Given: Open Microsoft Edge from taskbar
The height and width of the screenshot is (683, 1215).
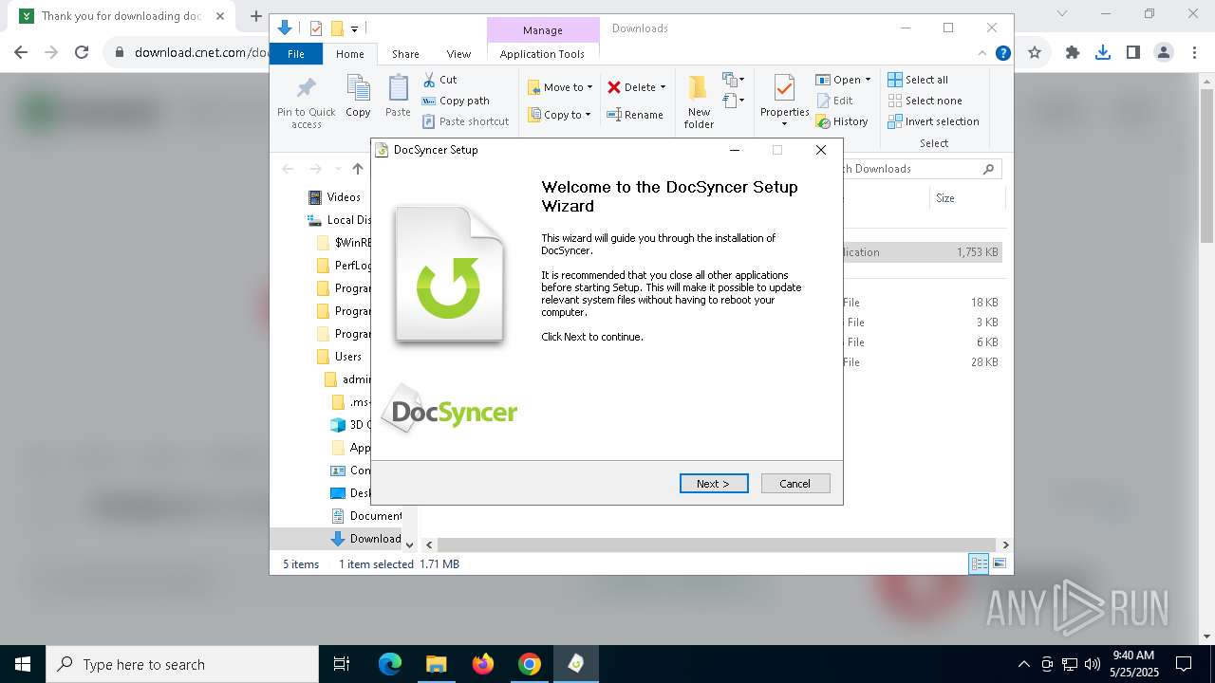Looking at the screenshot, I should click(x=390, y=664).
